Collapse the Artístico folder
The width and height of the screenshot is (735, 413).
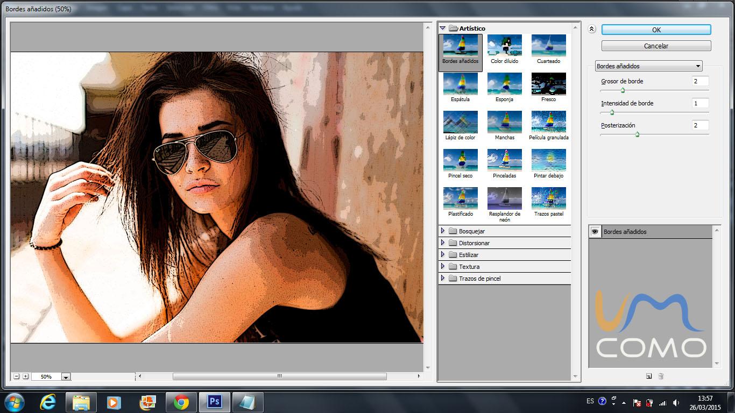(443, 28)
